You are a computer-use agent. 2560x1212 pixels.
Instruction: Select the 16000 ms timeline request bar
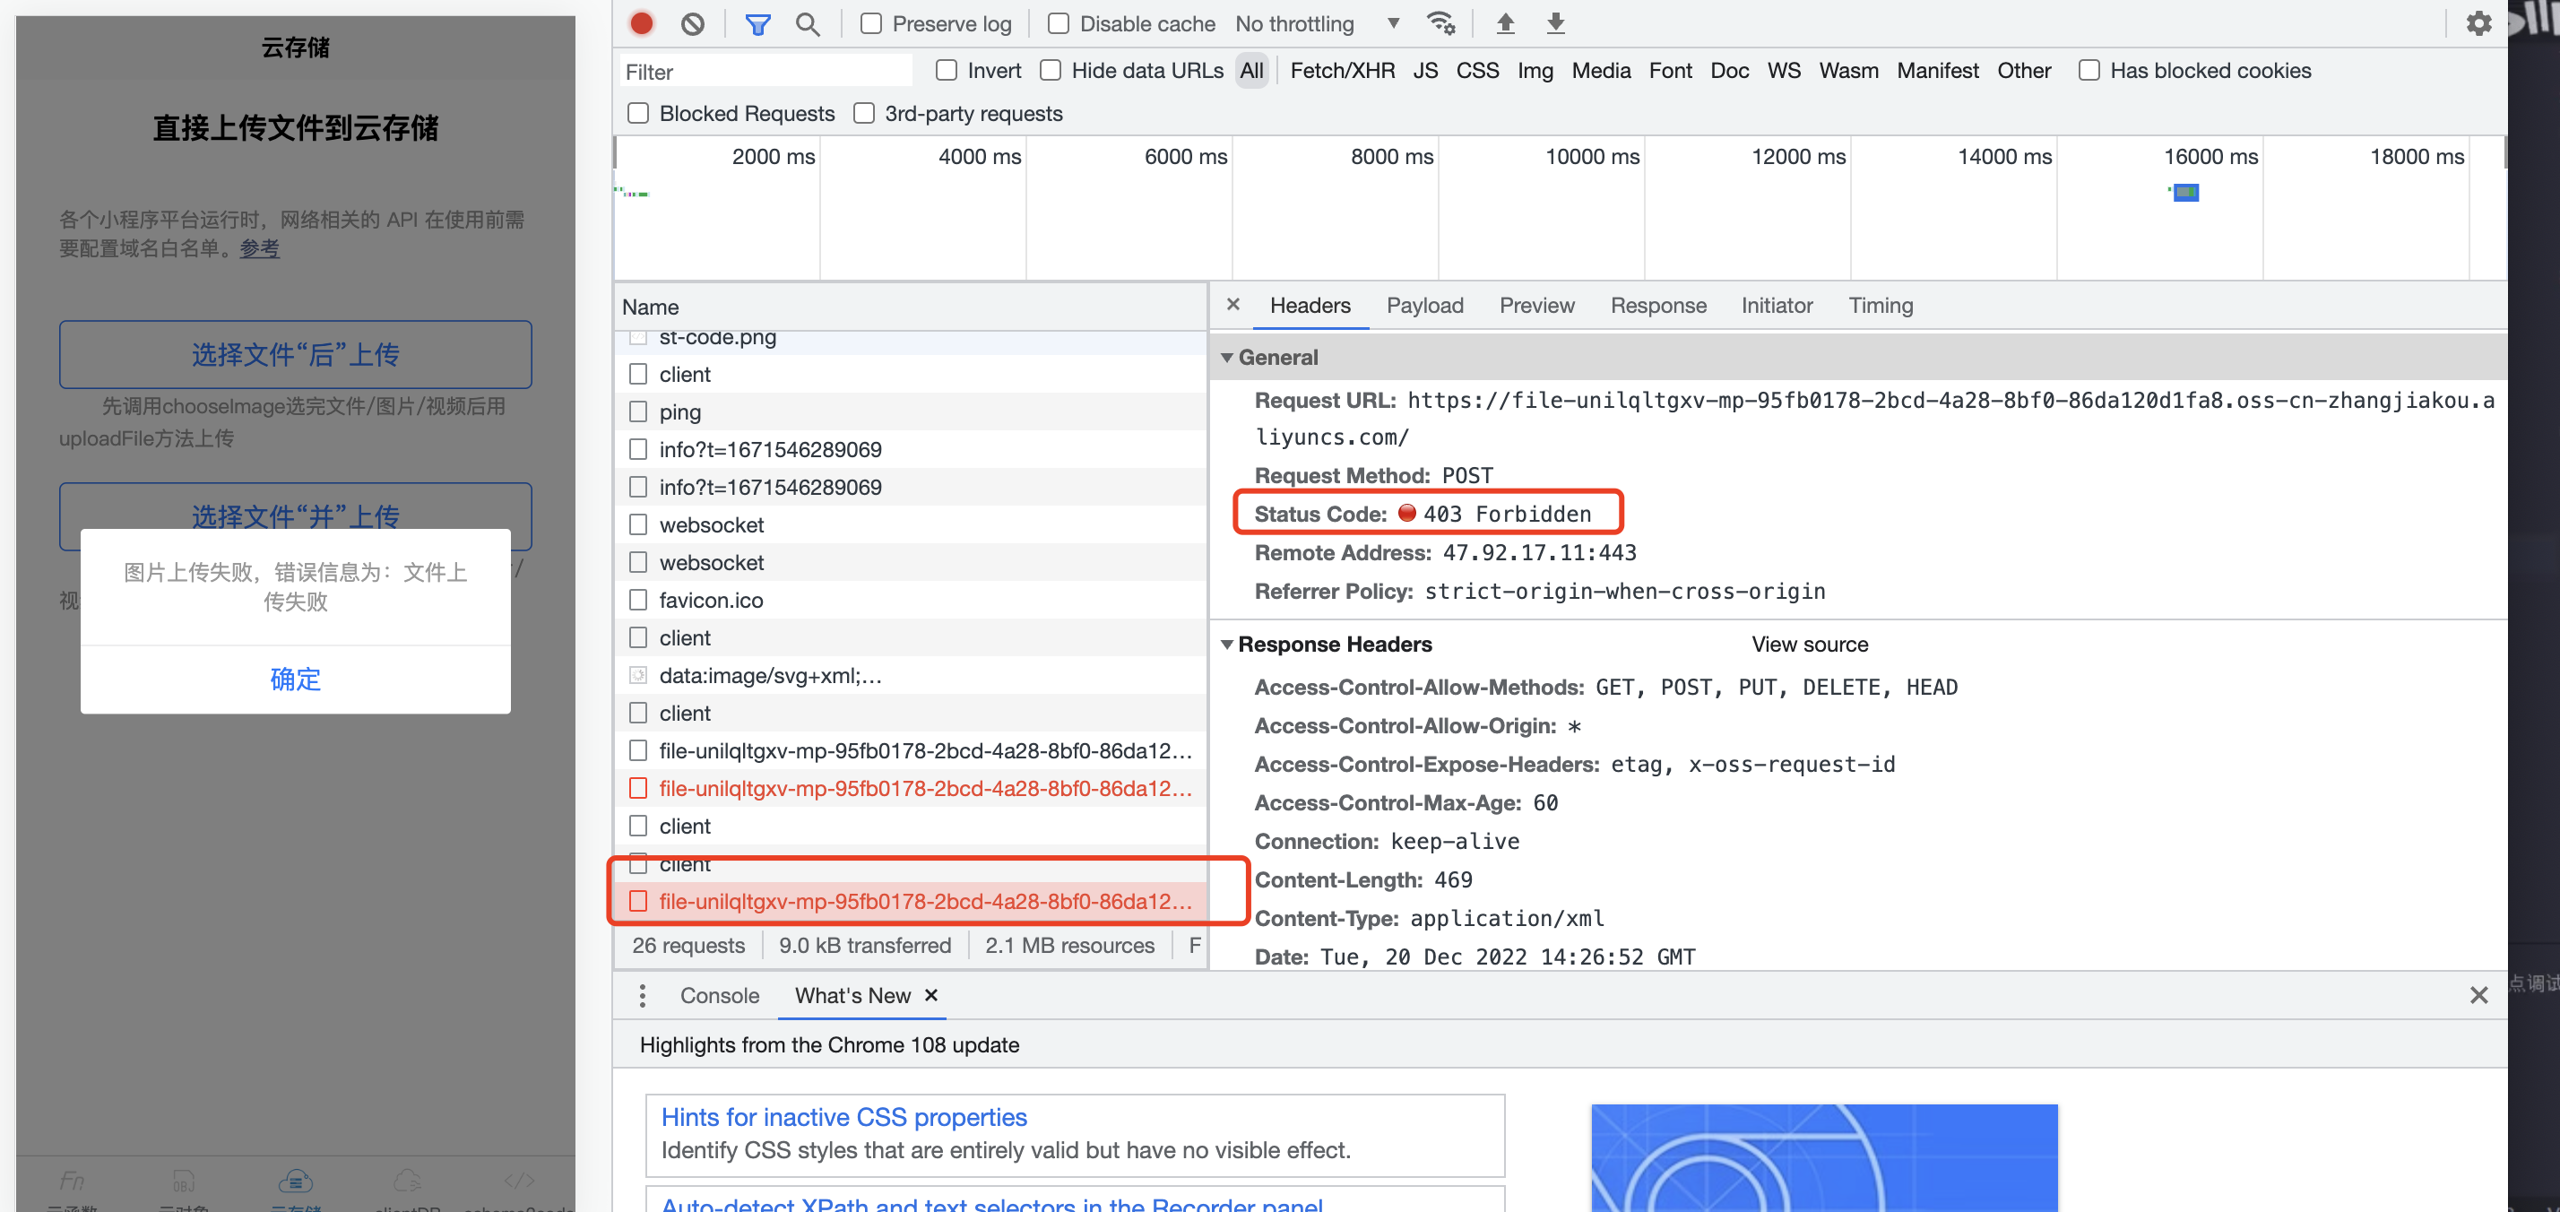tap(2184, 192)
